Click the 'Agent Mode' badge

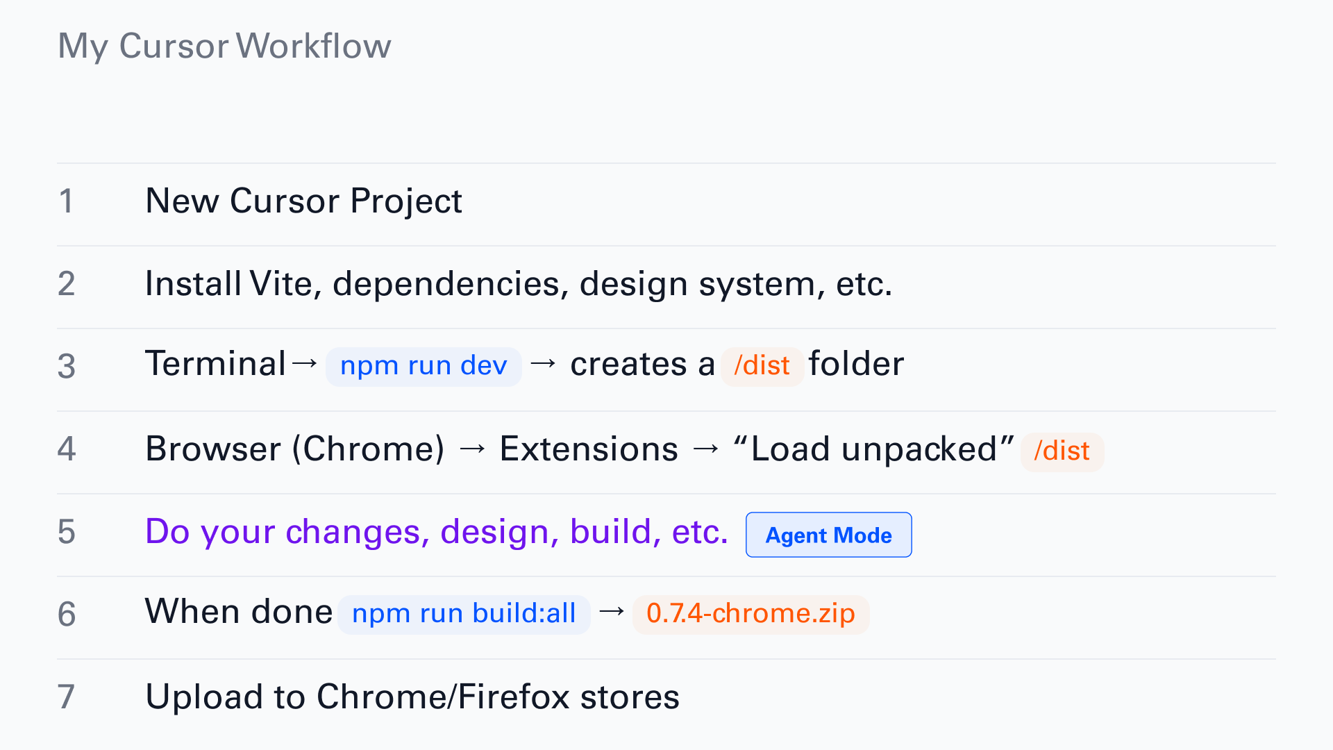coord(828,535)
